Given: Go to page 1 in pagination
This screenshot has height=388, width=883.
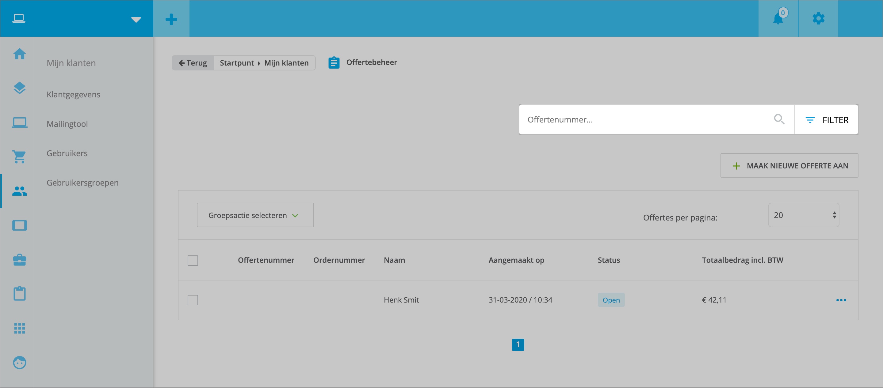Looking at the screenshot, I should 518,345.
